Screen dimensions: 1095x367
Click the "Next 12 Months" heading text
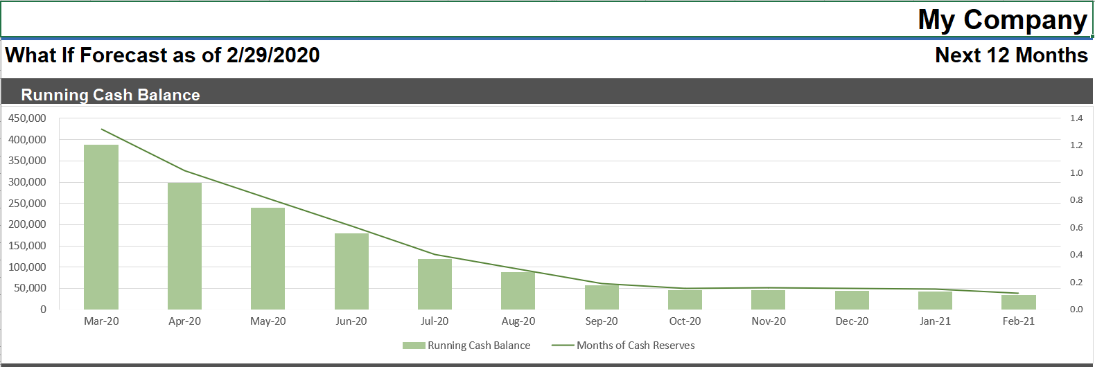point(1010,55)
